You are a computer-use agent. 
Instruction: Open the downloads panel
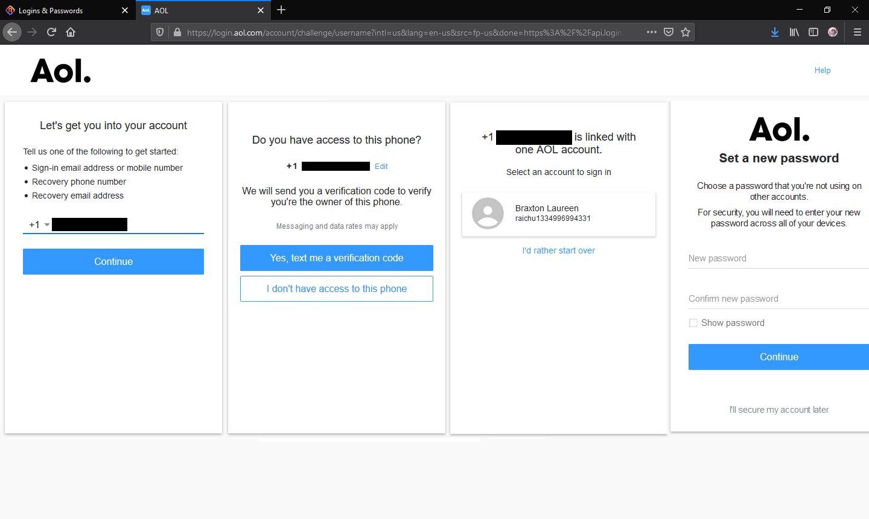(x=775, y=32)
